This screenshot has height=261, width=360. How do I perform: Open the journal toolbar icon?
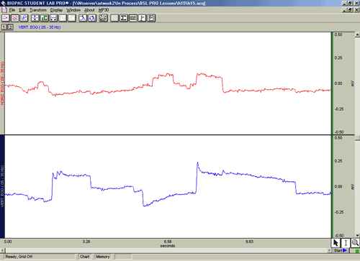(x=151, y=18)
